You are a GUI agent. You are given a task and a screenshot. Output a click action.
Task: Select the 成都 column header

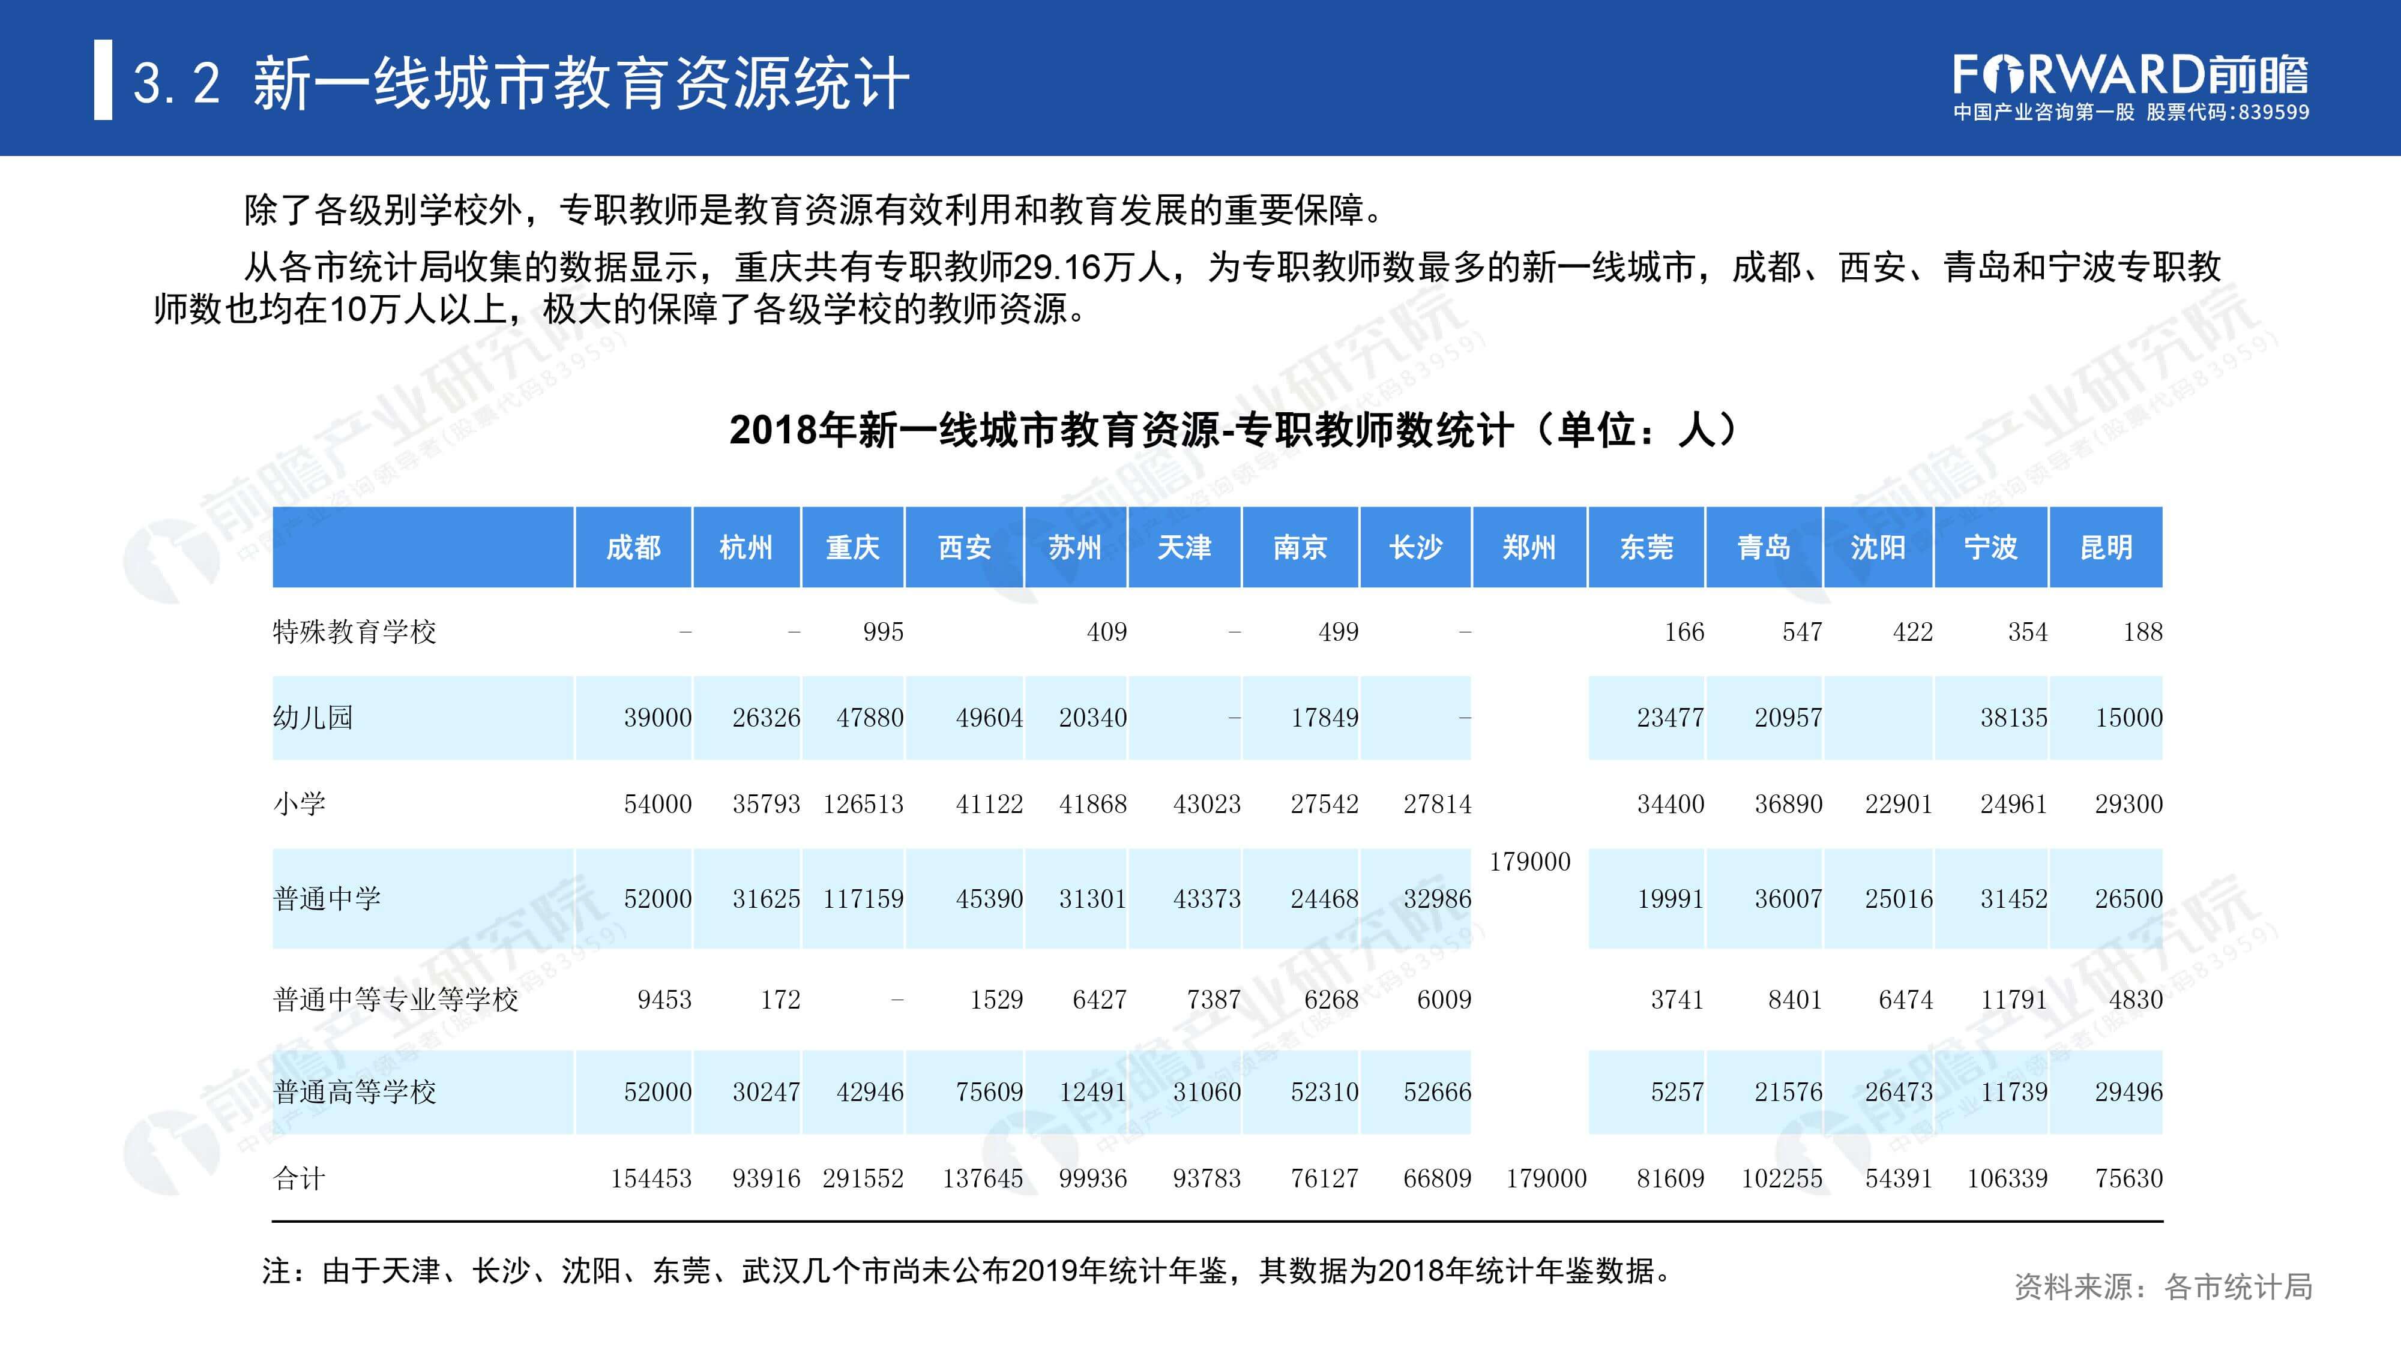click(x=634, y=547)
